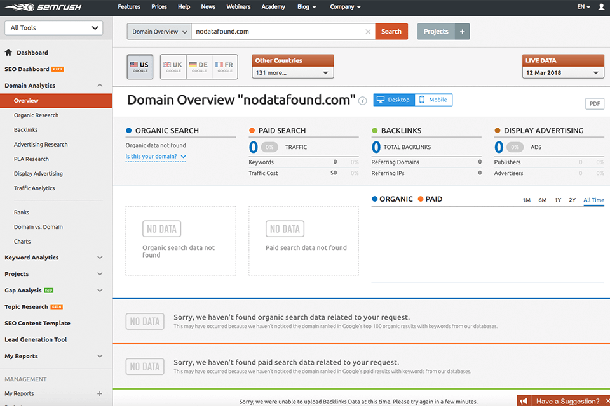
Task: Select the DE Google database
Action: coord(199,67)
